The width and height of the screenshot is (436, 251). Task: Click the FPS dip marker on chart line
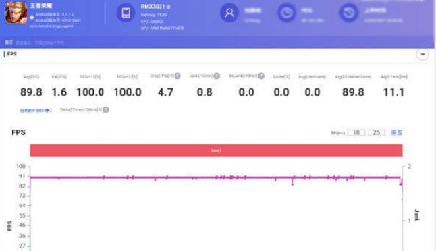coord(292,184)
